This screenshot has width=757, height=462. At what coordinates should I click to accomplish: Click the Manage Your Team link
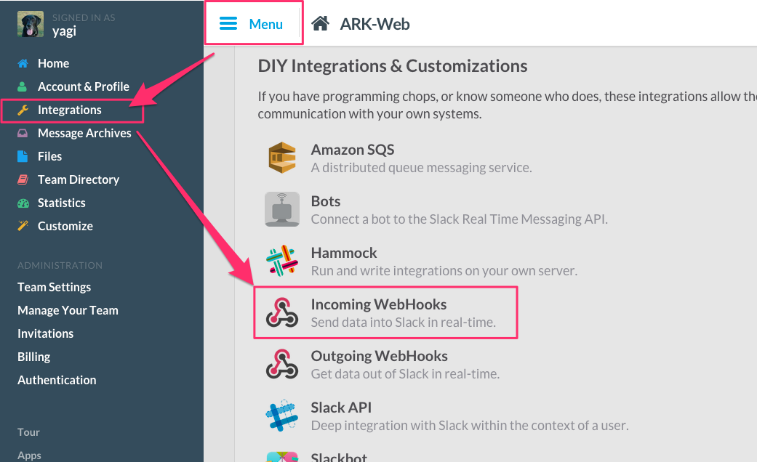[x=68, y=310]
